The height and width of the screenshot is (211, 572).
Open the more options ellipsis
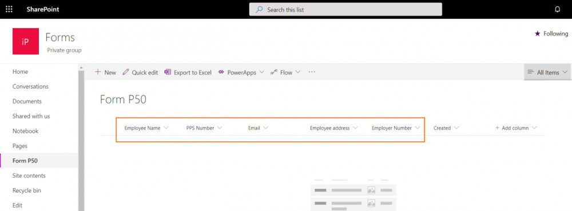(x=312, y=72)
